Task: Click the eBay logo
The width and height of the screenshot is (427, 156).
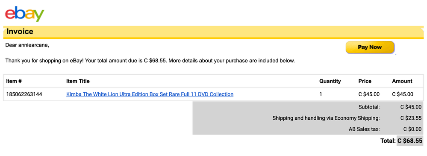Action: point(24,14)
